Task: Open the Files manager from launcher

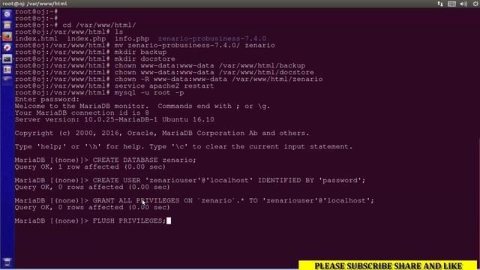Action: pos(7,25)
